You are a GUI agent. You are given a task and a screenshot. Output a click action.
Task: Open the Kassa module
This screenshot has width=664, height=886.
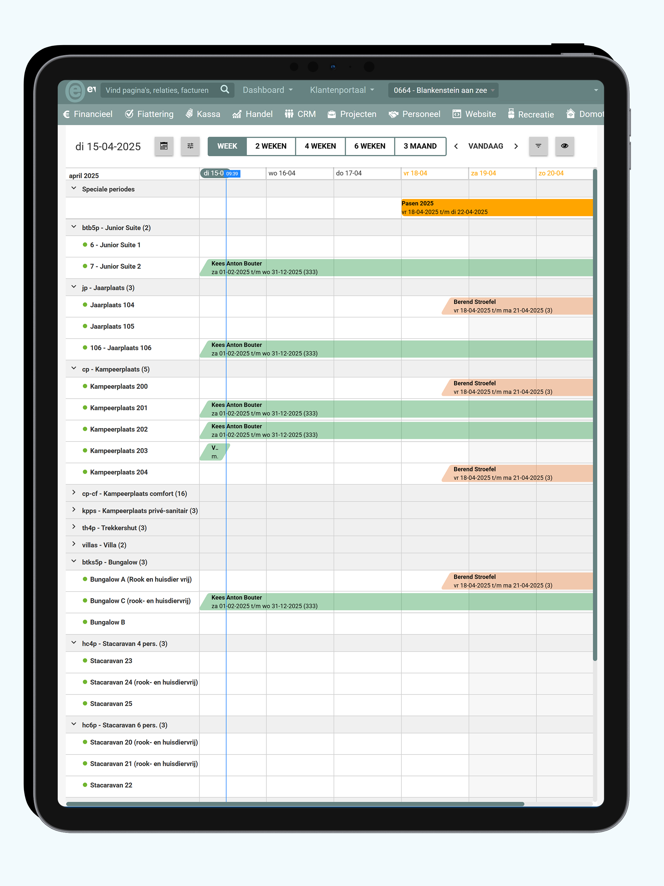203,114
